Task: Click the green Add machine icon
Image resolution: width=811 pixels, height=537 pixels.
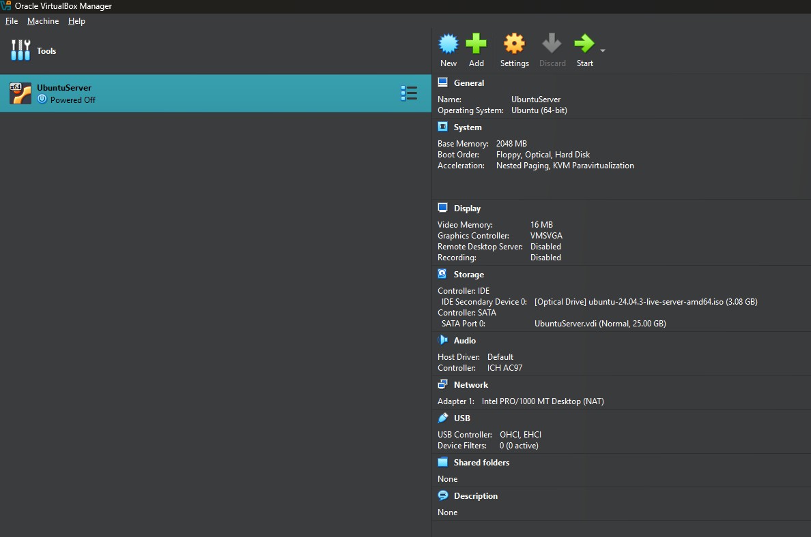Action: [x=476, y=45]
